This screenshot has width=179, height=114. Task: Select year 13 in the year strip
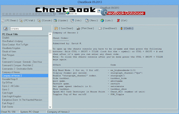[x=54, y=14]
